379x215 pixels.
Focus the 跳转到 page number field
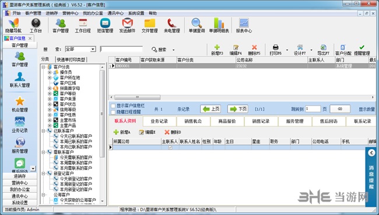click(x=313, y=109)
